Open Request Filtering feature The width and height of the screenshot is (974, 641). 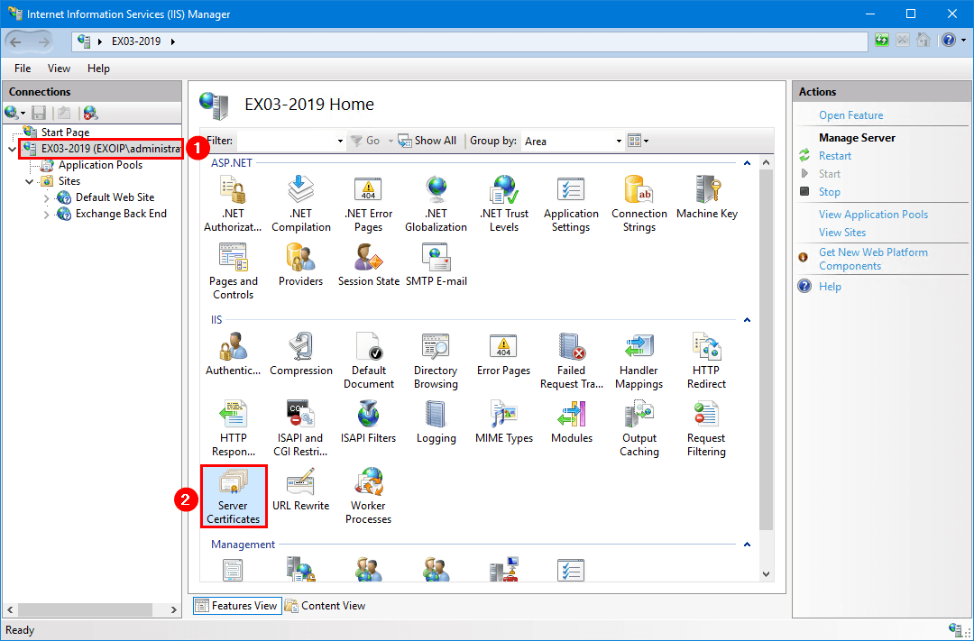(x=707, y=428)
